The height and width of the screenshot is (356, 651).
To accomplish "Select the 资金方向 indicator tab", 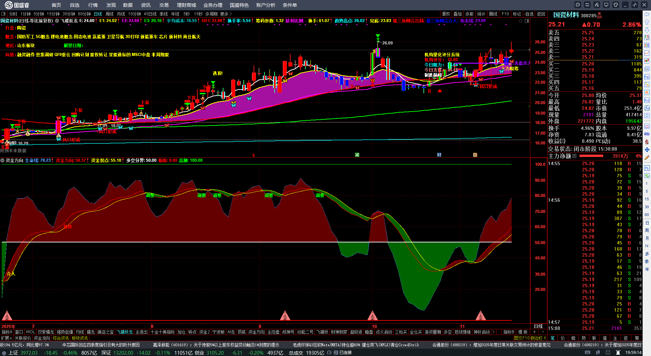I will tap(256, 332).
